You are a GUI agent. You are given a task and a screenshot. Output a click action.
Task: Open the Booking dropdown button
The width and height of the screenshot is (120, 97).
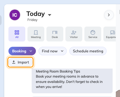click(22, 51)
